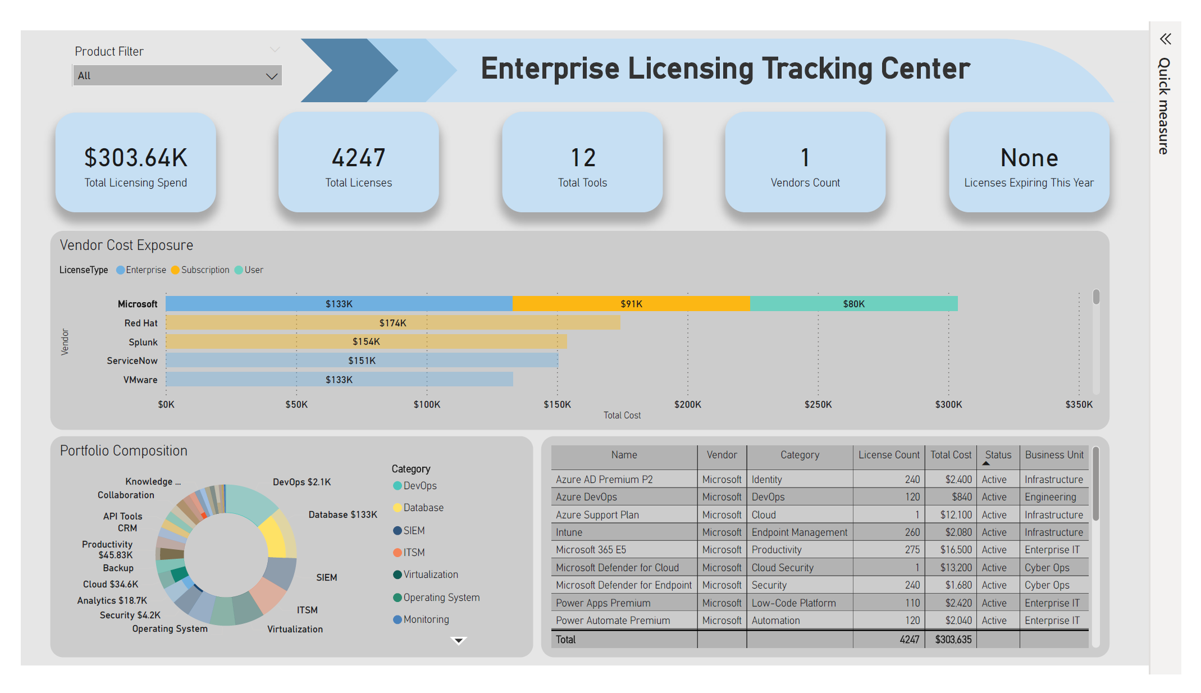This screenshot has width=1201, height=693.
Task: Click the Total Licensing Spend card
Action: [136, 163]
